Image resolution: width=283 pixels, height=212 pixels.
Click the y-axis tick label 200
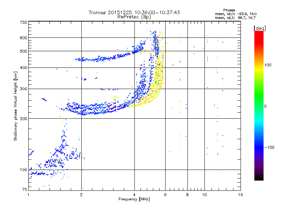coord(23,119)
